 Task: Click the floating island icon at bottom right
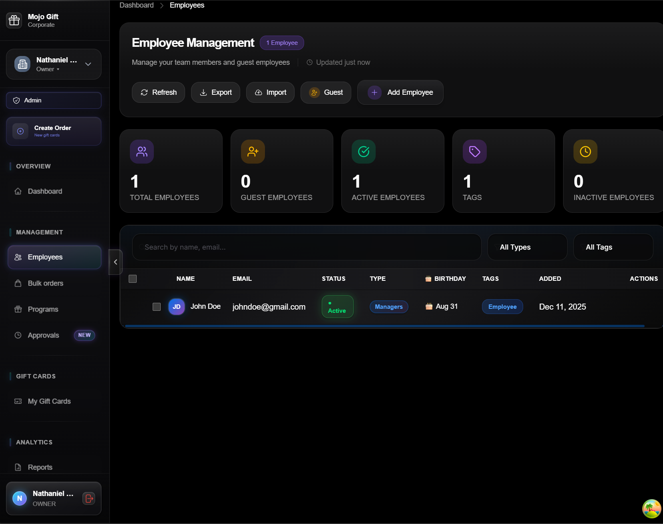(x=651, y=509)
